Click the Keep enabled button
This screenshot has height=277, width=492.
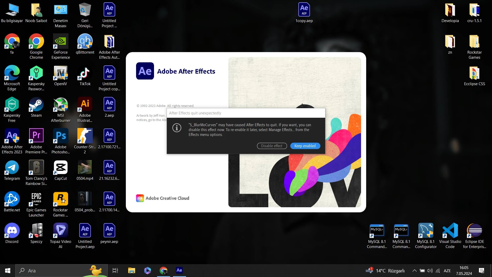pos(305,146)
